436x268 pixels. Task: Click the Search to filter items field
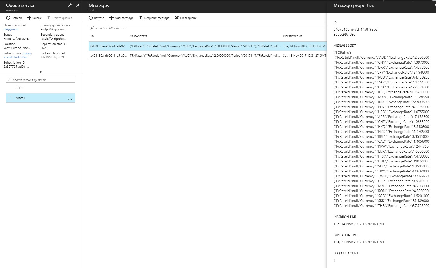tap(208, 28)
